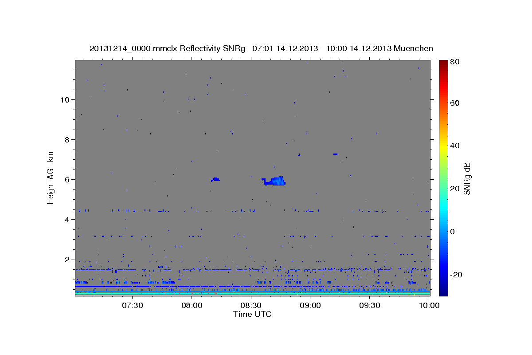Click the small blue echo at 6 km after 08:00
Screen dimensions: 532x355
point(215,179)
